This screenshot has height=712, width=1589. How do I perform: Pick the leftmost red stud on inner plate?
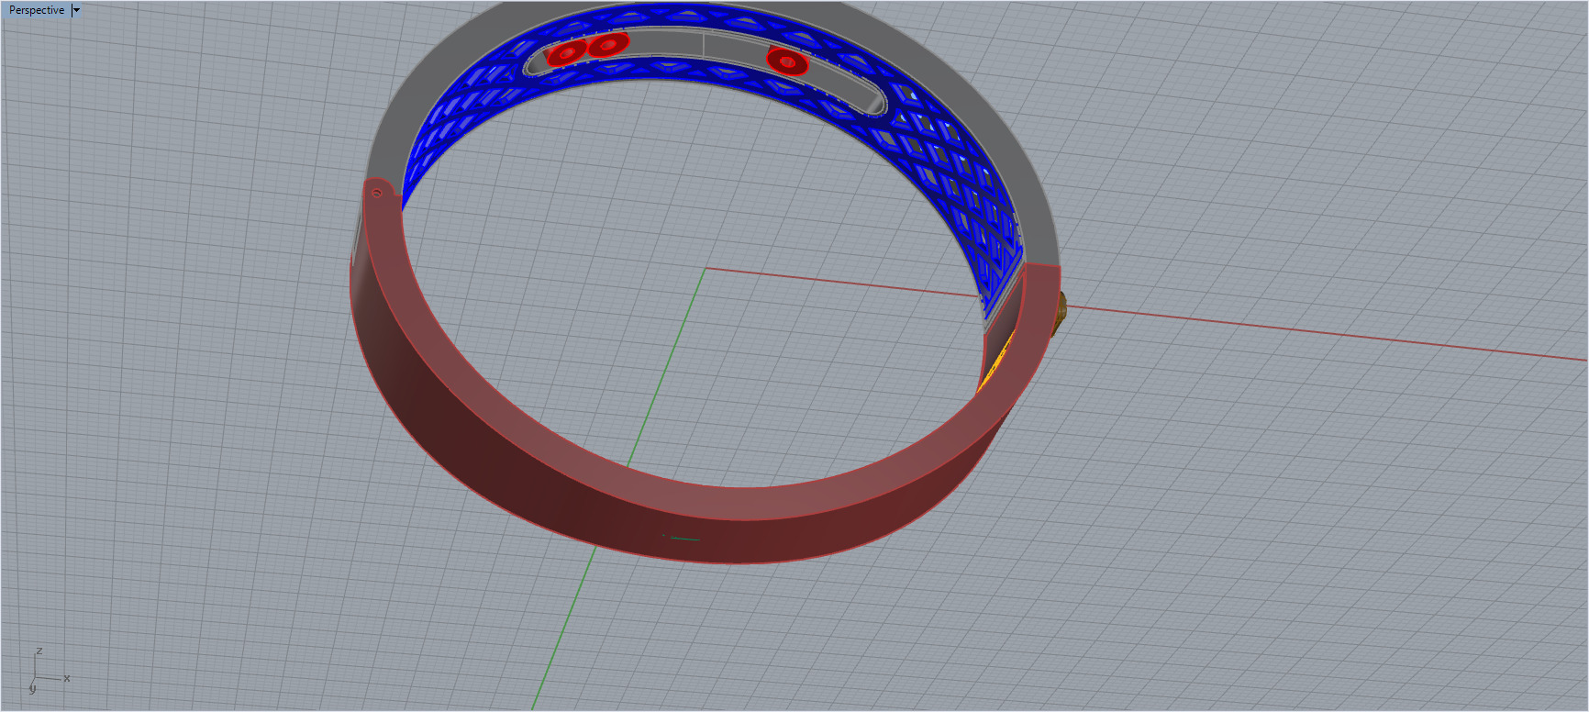[566, 53]
